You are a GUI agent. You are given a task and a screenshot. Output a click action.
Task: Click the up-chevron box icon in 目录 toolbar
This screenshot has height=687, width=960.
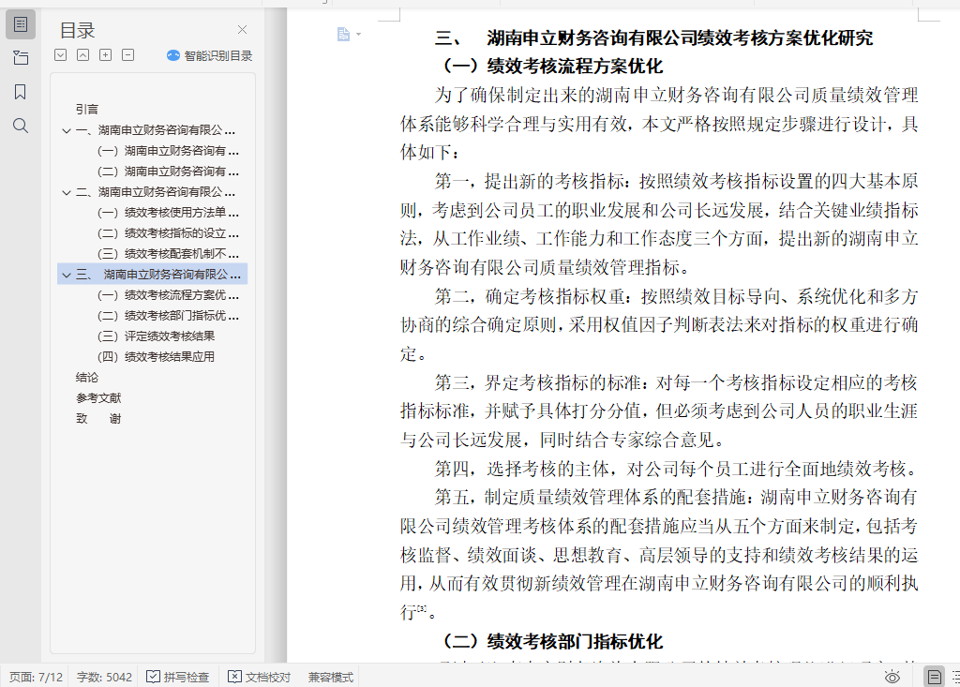[82, 55]
